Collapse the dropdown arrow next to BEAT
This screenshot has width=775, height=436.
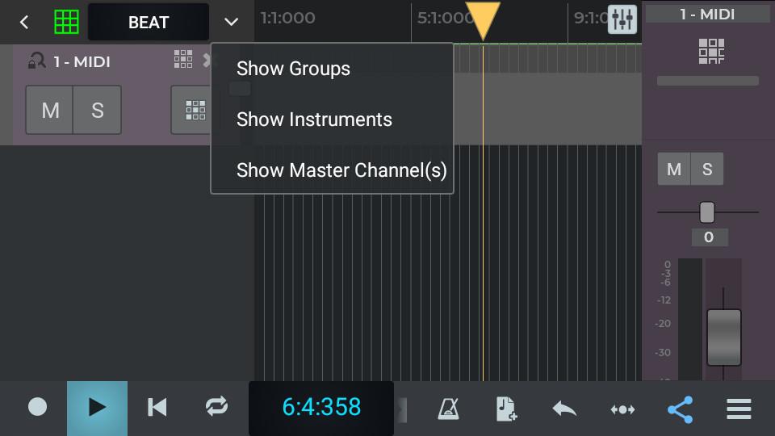pyautogui.click(x=232, y=22)
